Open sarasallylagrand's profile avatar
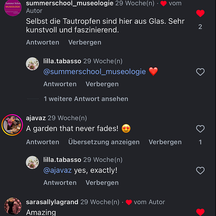This screenshot has height=216, width=216. tap(13, 207)
